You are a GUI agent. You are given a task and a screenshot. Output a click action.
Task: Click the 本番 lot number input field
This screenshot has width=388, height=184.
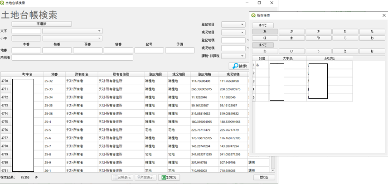pyautogui.click(x=26, y=50)
